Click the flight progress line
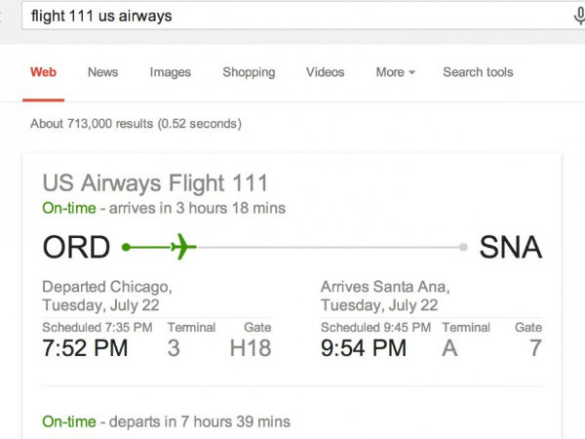 coord(331,248)
